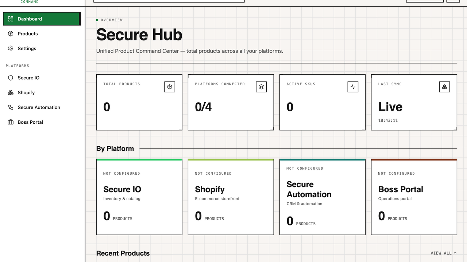Click the 'TOTAL PRODUCTS' card label

[121, 84]
